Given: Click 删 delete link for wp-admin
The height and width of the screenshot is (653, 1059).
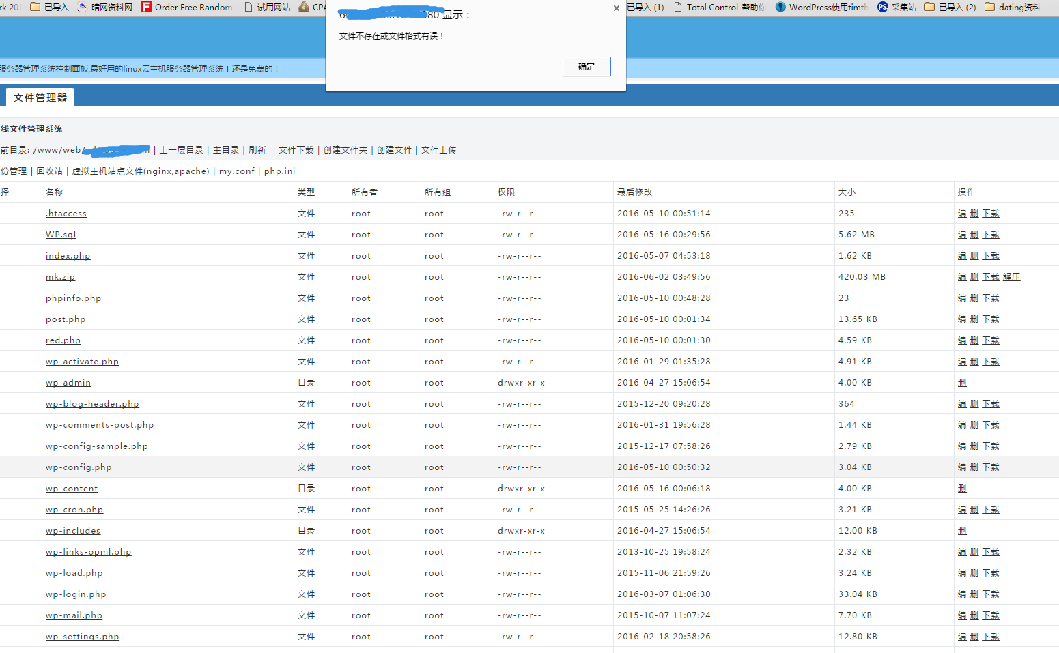Looking at the screenshot, I should point(962,383).
